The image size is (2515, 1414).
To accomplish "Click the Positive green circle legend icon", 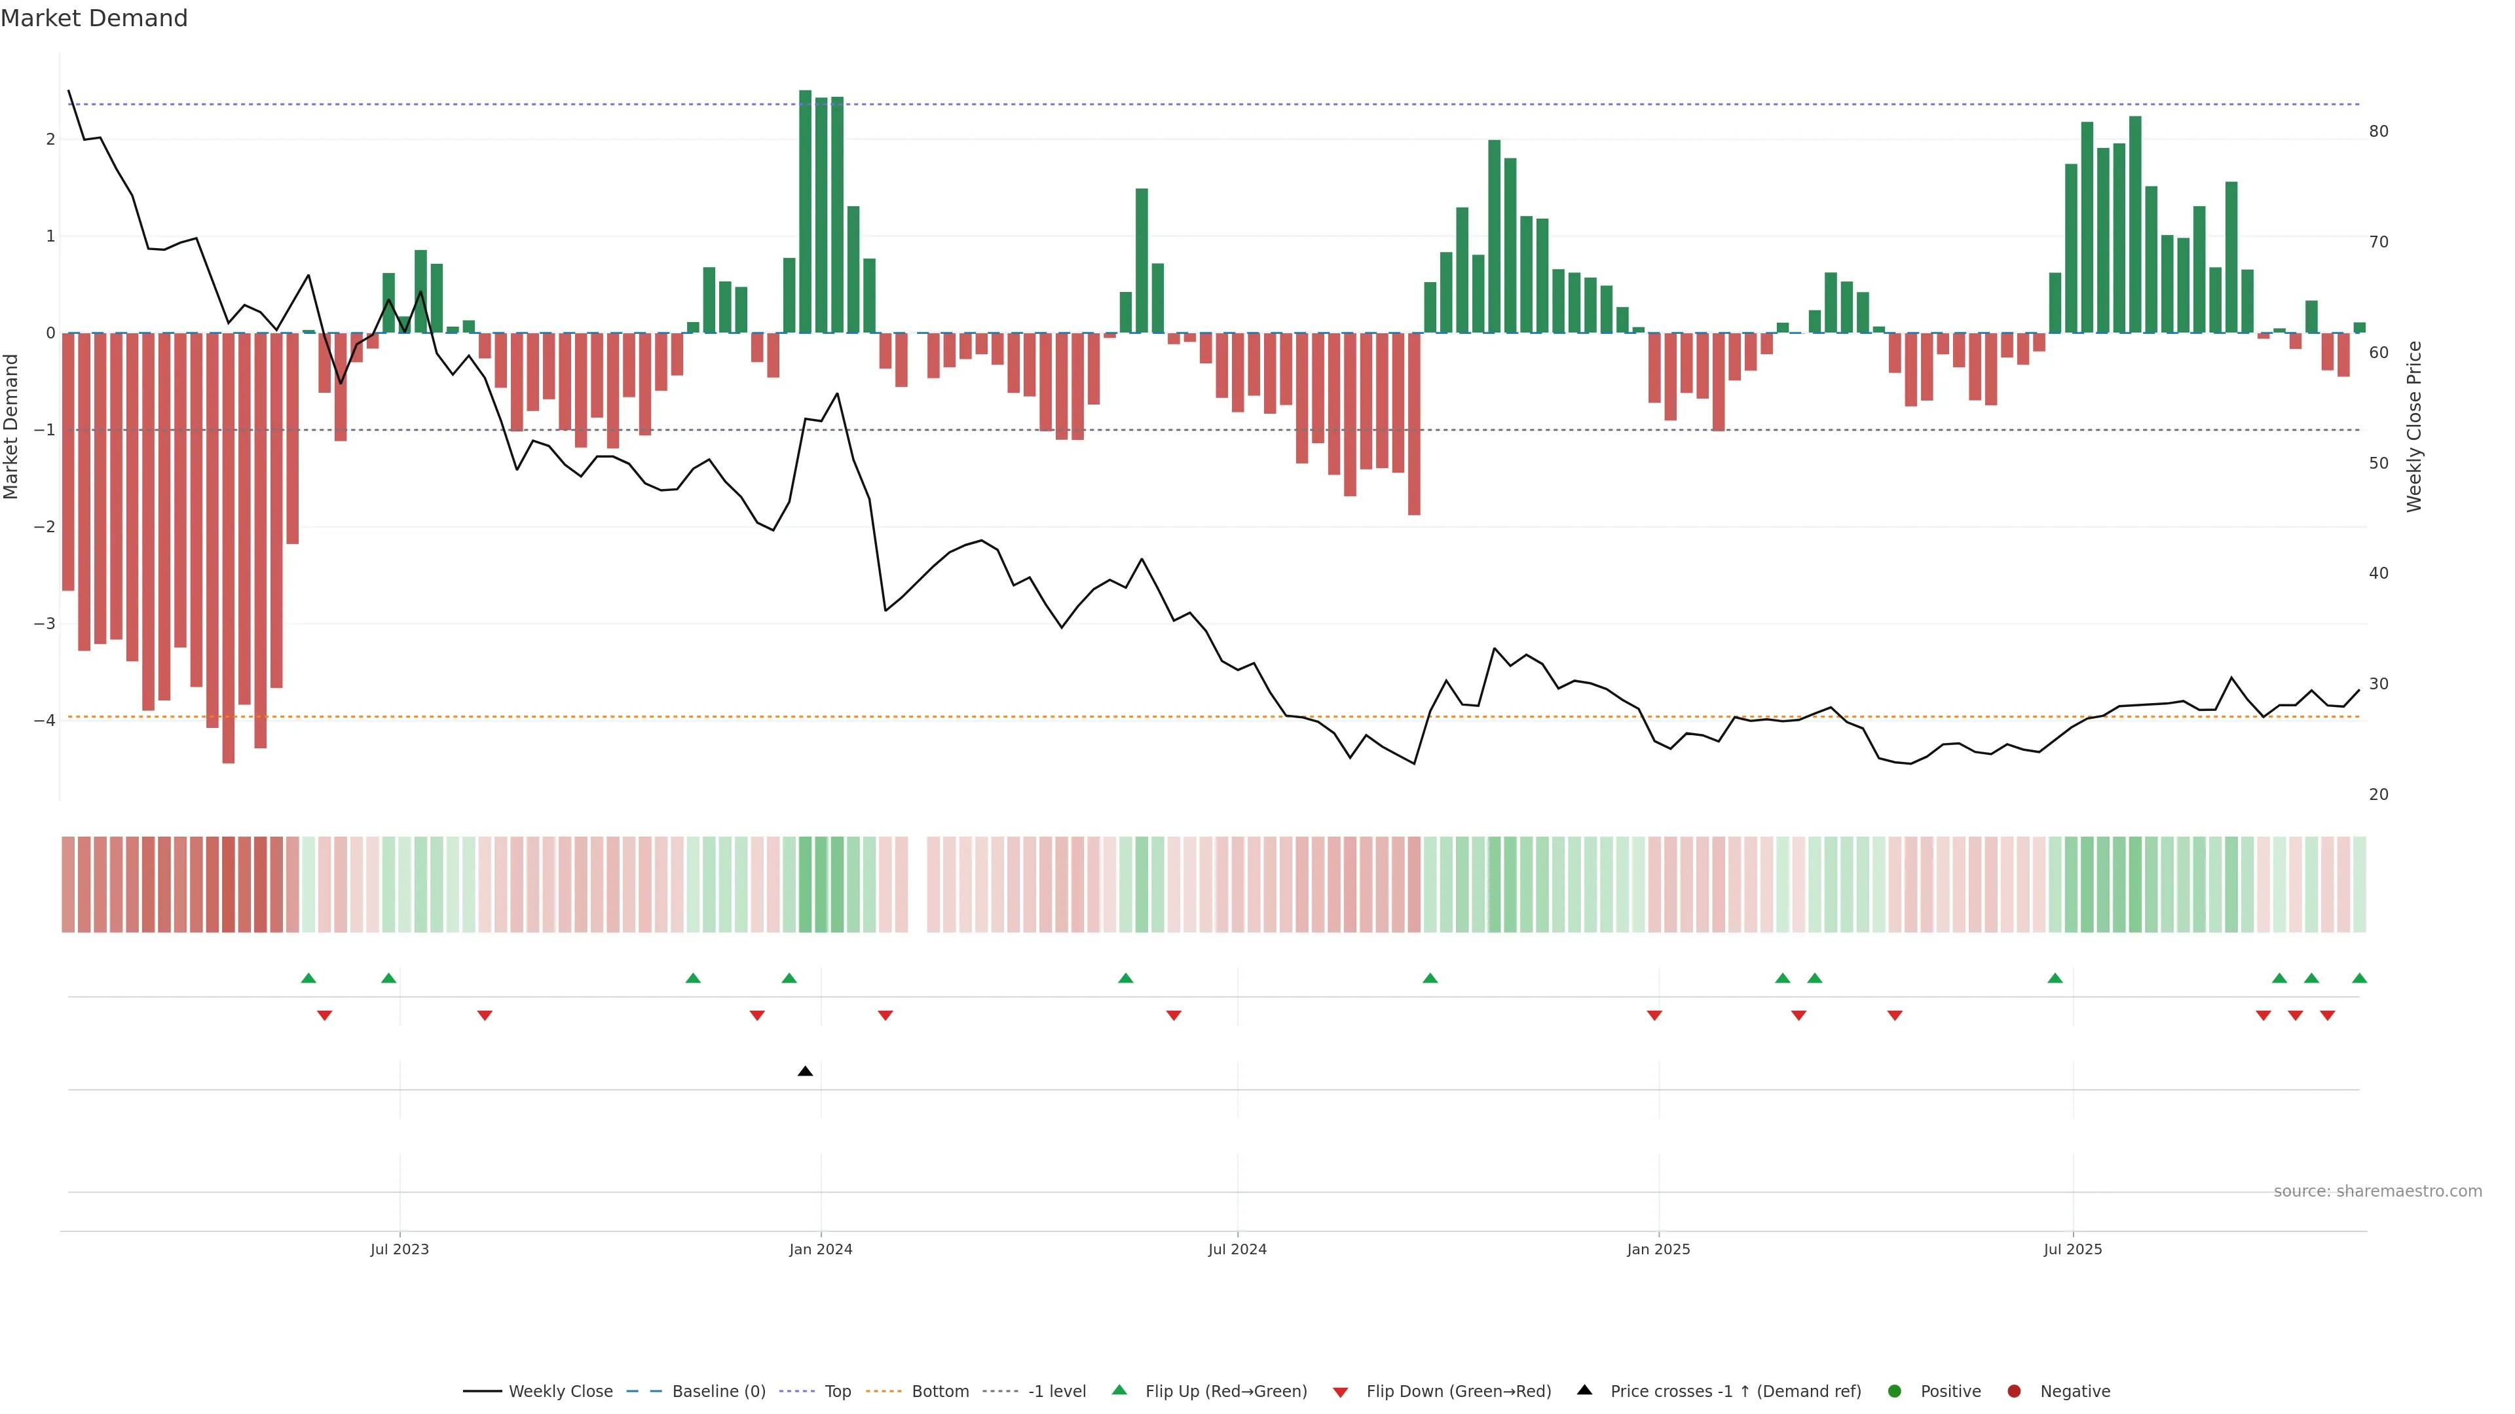I will tap(1895, 1390).
